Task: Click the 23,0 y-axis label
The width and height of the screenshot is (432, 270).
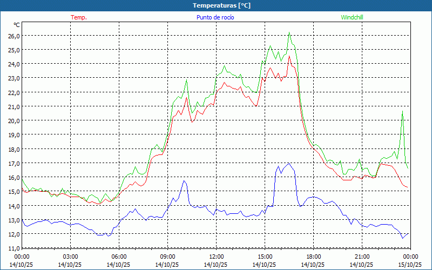Action: pyautogui.click(x=13, y=78)
